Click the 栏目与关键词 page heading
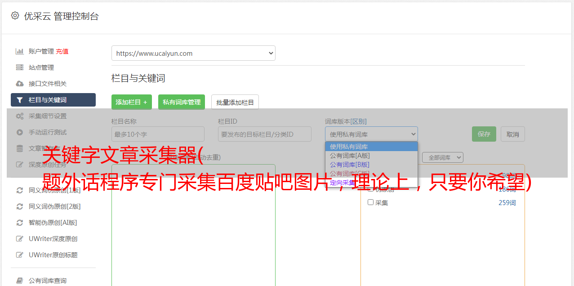The image size is (574, 286). coord(138,78)
